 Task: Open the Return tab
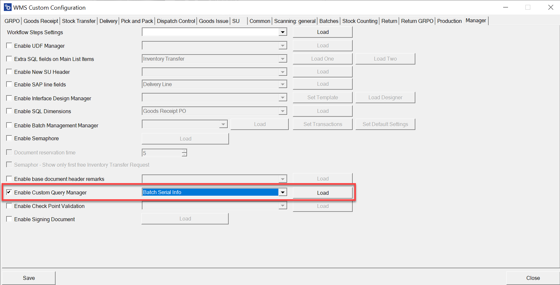click(389, 21)
